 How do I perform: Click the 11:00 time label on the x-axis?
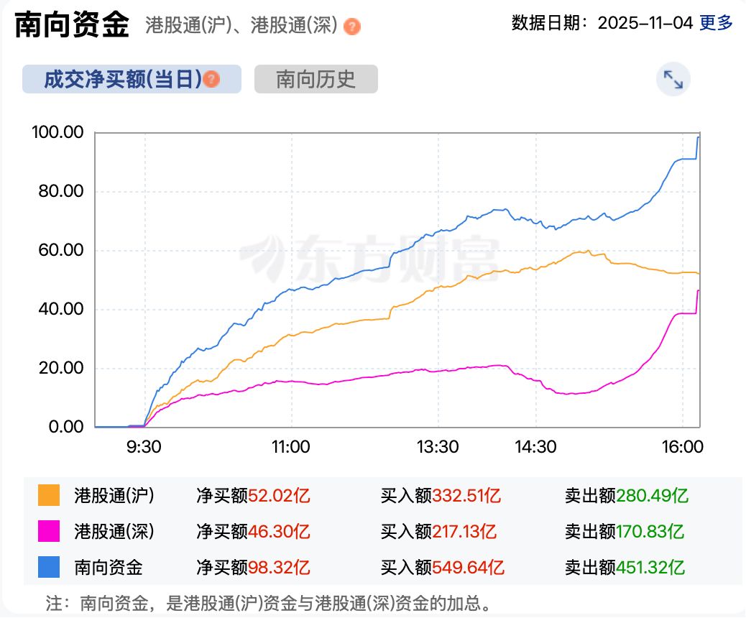click(291, 447)
